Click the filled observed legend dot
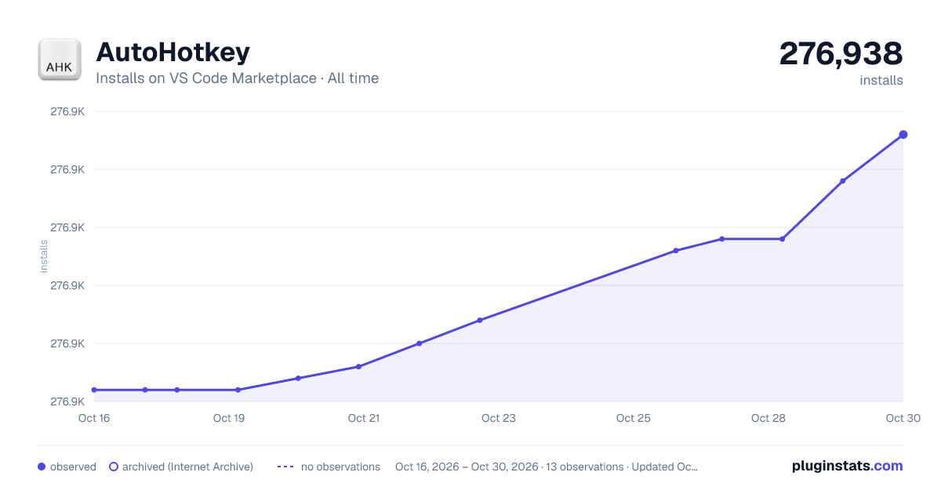This screenshot has width=941, height=494. point(42,467)
